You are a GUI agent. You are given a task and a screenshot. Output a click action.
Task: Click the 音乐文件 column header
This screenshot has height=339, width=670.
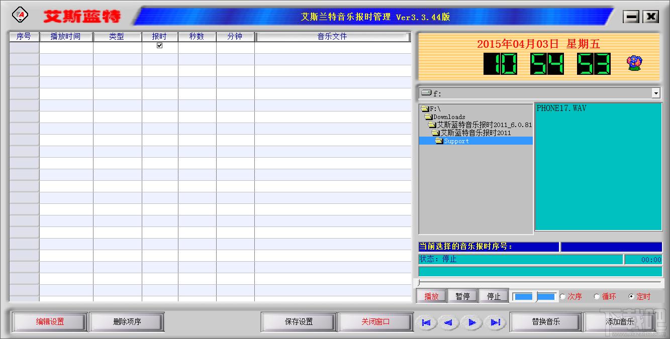coord(332,37)
